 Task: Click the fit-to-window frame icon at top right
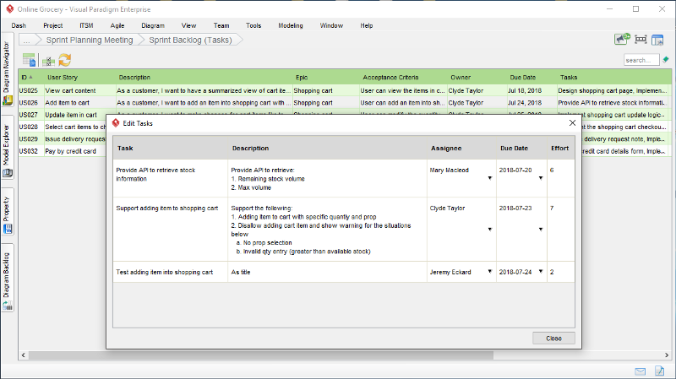tap(641, 40)
